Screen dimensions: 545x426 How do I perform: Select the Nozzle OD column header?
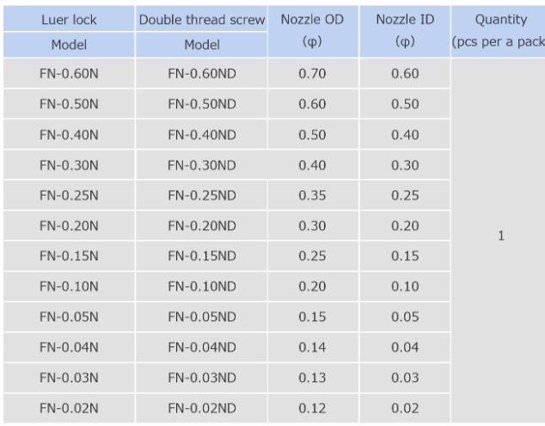pos(312,19)
